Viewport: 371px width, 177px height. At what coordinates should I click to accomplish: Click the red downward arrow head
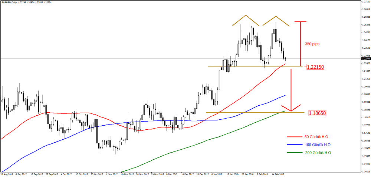pos(291,109)
